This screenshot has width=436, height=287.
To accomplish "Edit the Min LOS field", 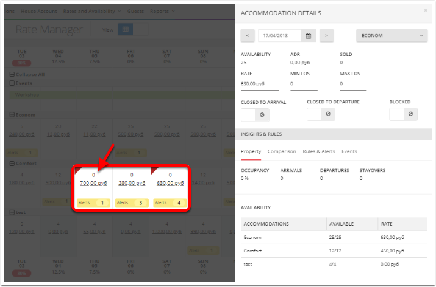I will point(304,84).
